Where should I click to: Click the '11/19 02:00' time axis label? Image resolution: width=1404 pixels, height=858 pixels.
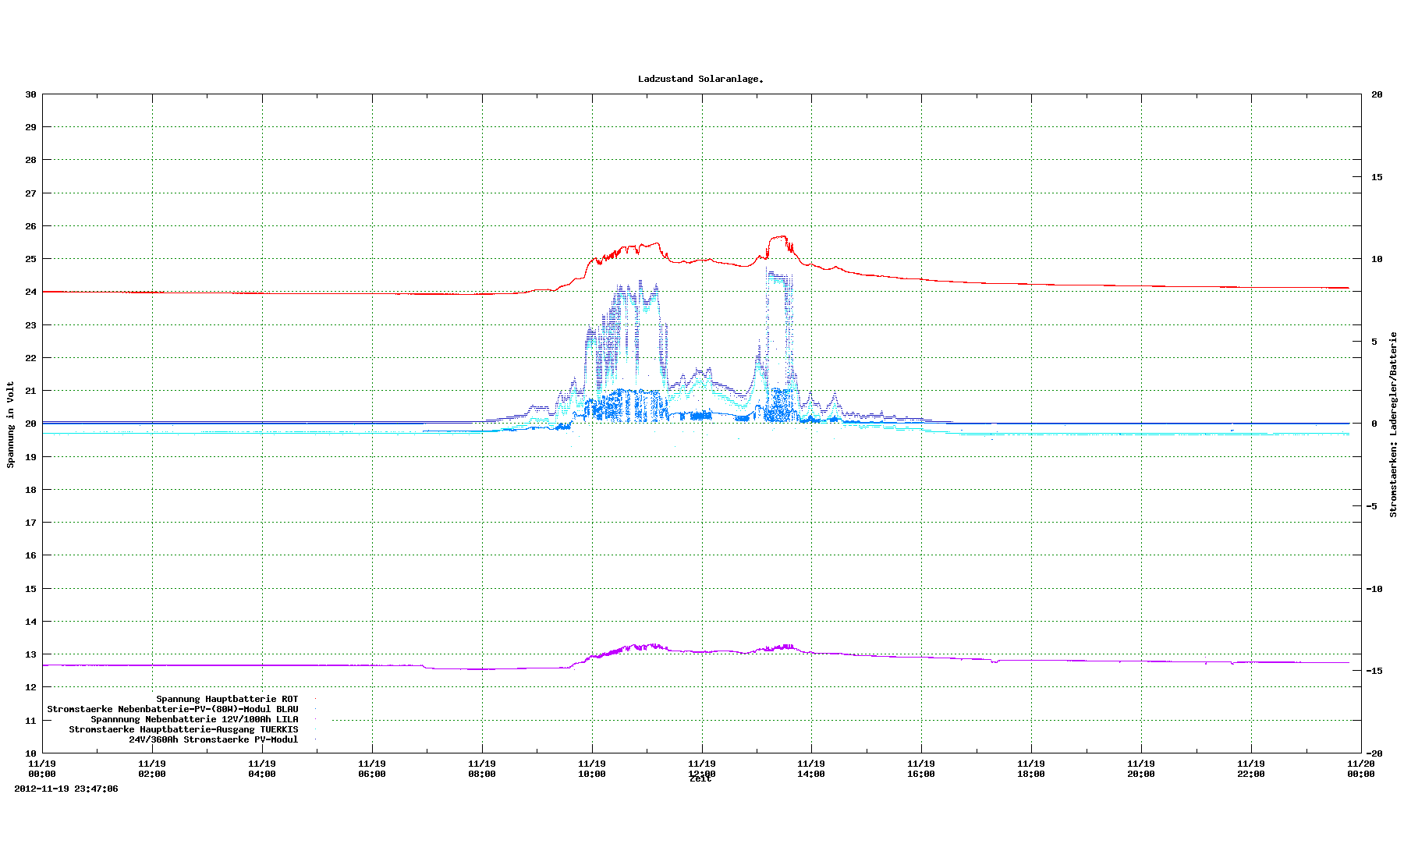(152, 768)
